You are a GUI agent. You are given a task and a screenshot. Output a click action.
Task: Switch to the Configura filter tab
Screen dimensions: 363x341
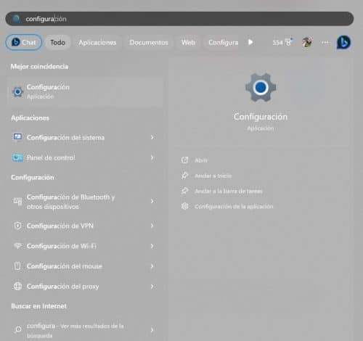(x=223, y=42)
